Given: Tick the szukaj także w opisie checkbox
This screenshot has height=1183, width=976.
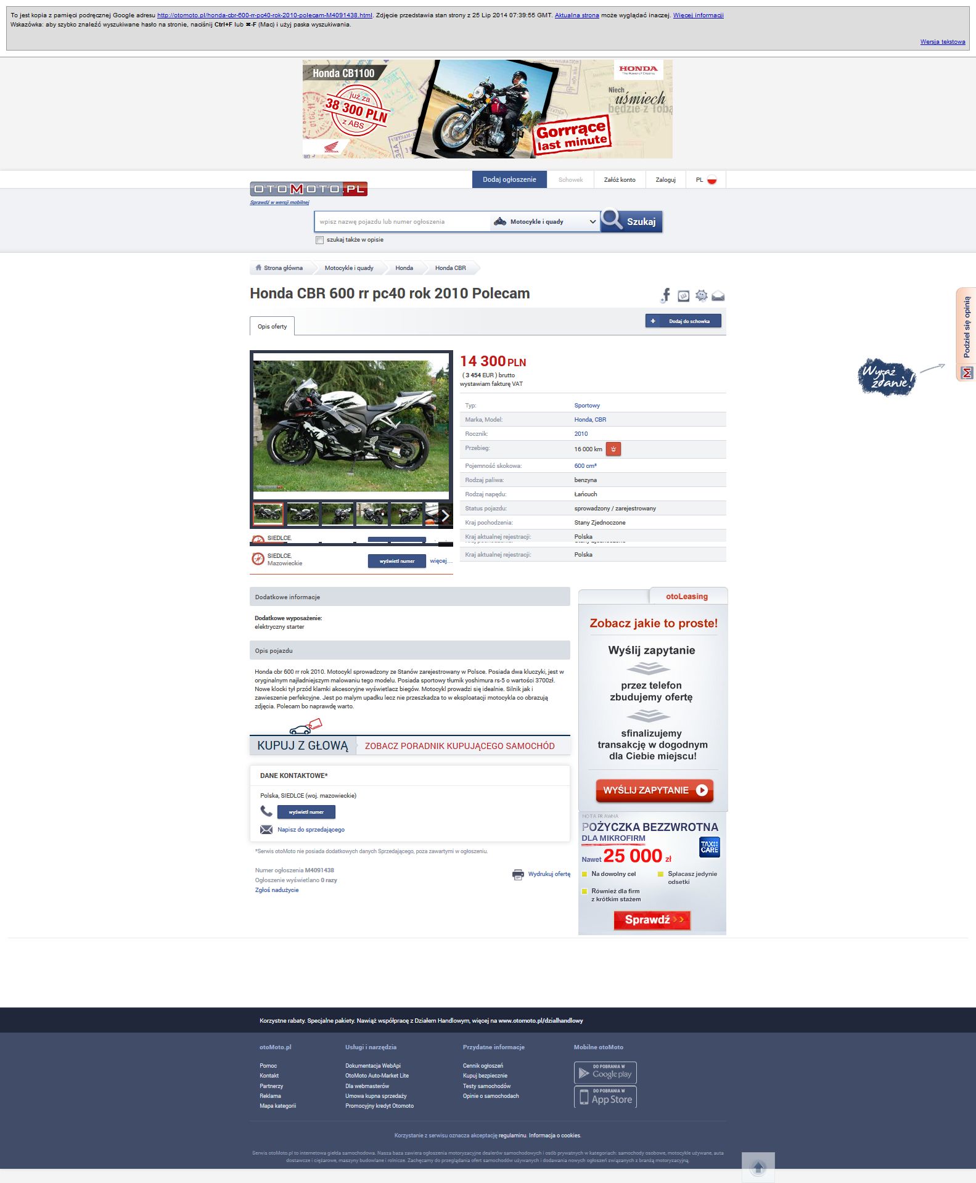Looking at the screenshot, I should coord(319,240).
